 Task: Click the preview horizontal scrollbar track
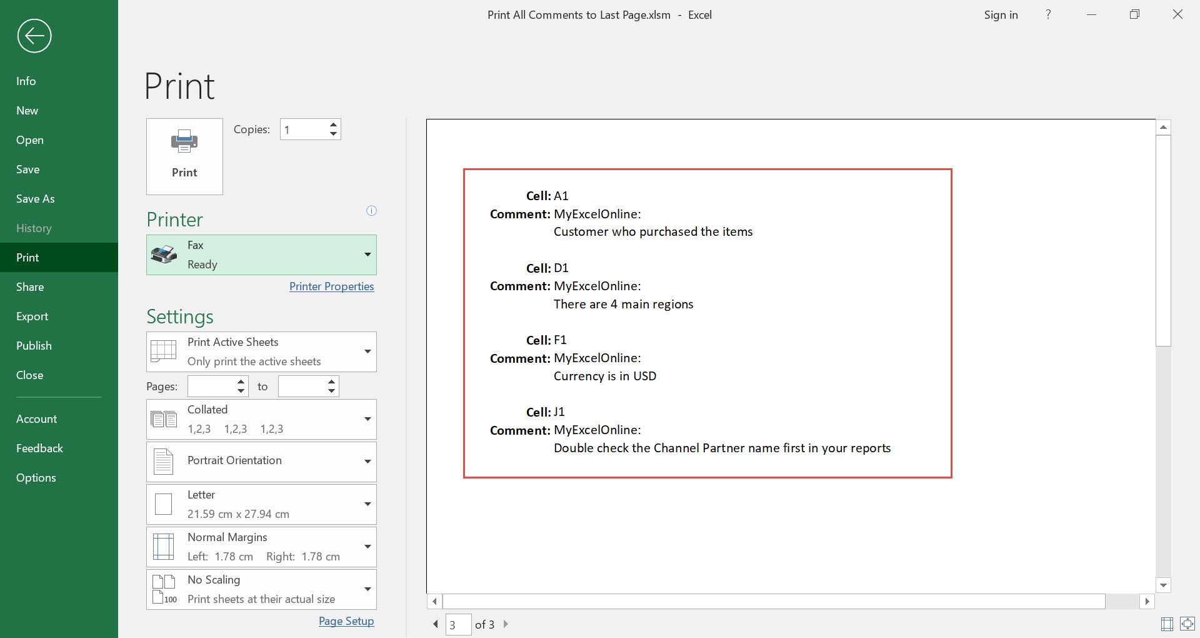pyautogui.click(x=1122, y=601)
